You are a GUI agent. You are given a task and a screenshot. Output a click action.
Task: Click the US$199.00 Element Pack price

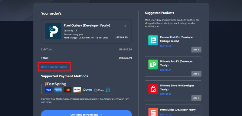pos(166,46)
